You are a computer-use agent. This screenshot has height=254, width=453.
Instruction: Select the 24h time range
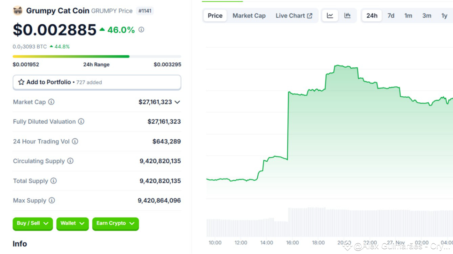(x=372, y=16)
